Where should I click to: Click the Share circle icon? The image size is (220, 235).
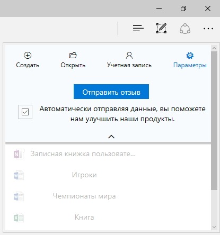185,29
